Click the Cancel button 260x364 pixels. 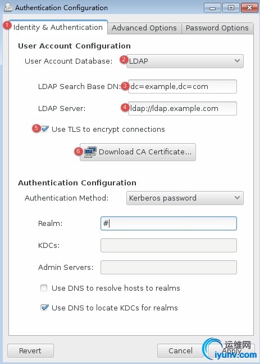(x=180, y=351)
